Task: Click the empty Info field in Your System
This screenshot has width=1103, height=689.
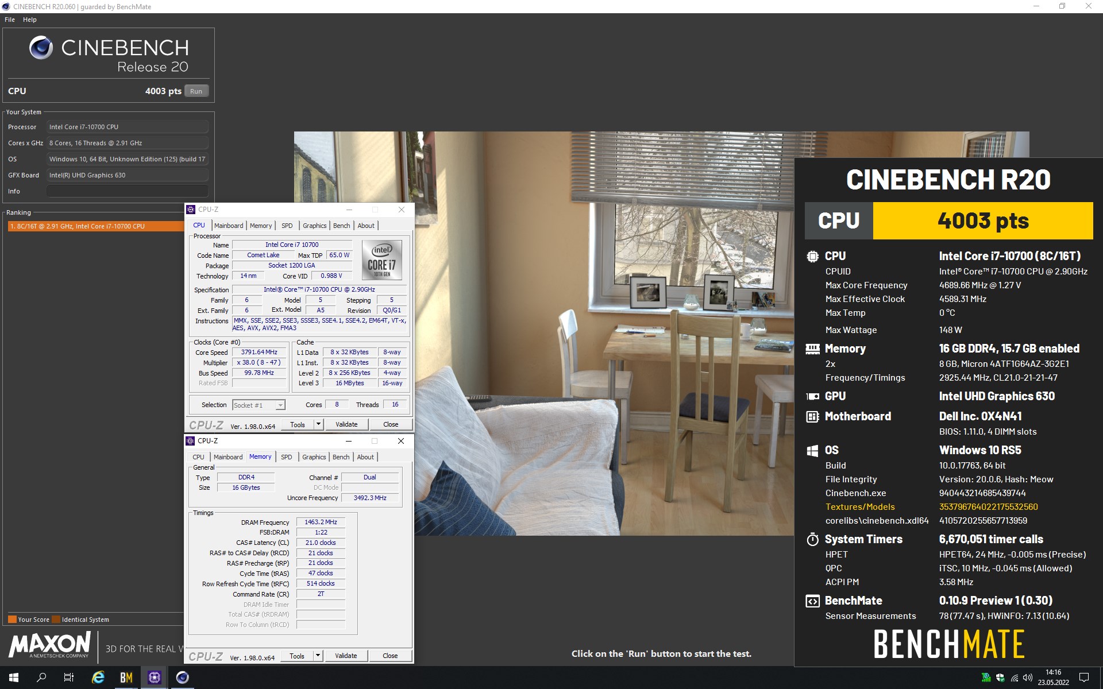Action: (128, 191)
